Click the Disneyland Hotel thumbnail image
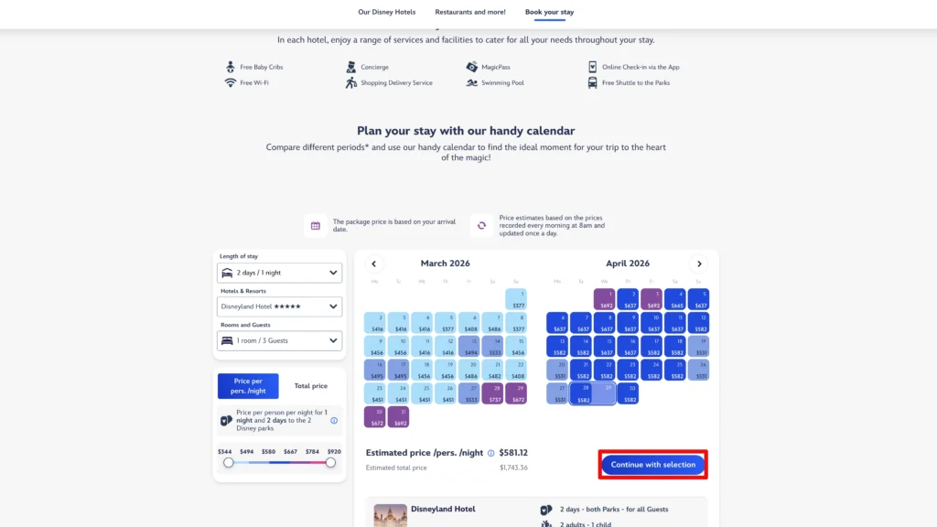The width and height of the screenshot is (937, 527). 391,515
